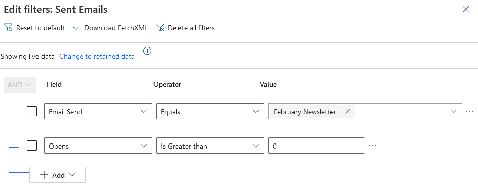This screenshot has height=192, width=478.
Task: Open the Email Send field dropdown
Action: [x=98, y=111]
